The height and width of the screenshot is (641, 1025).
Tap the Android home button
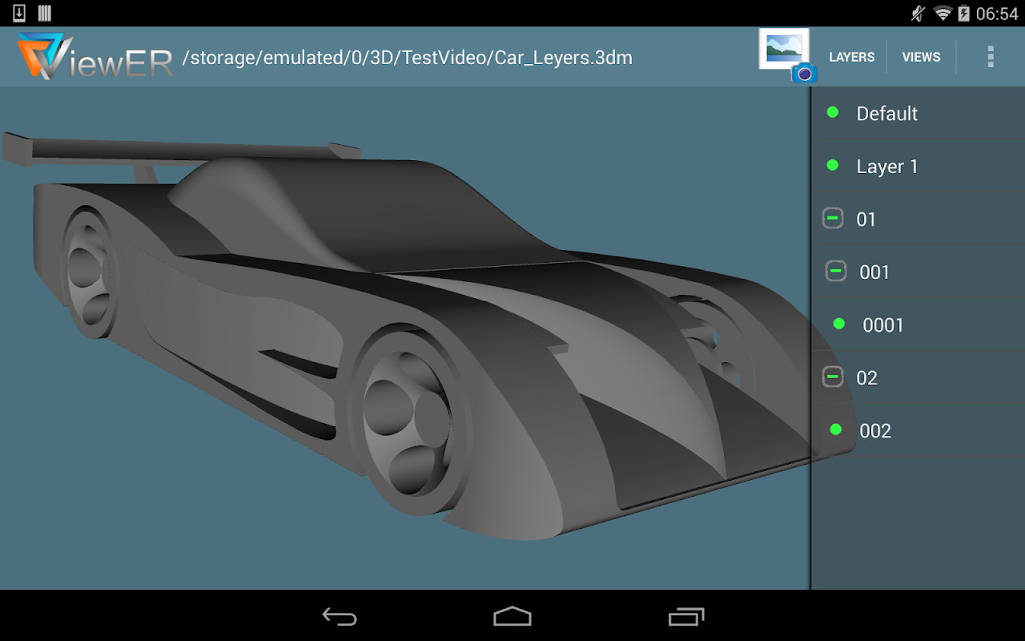pos(512,616)
